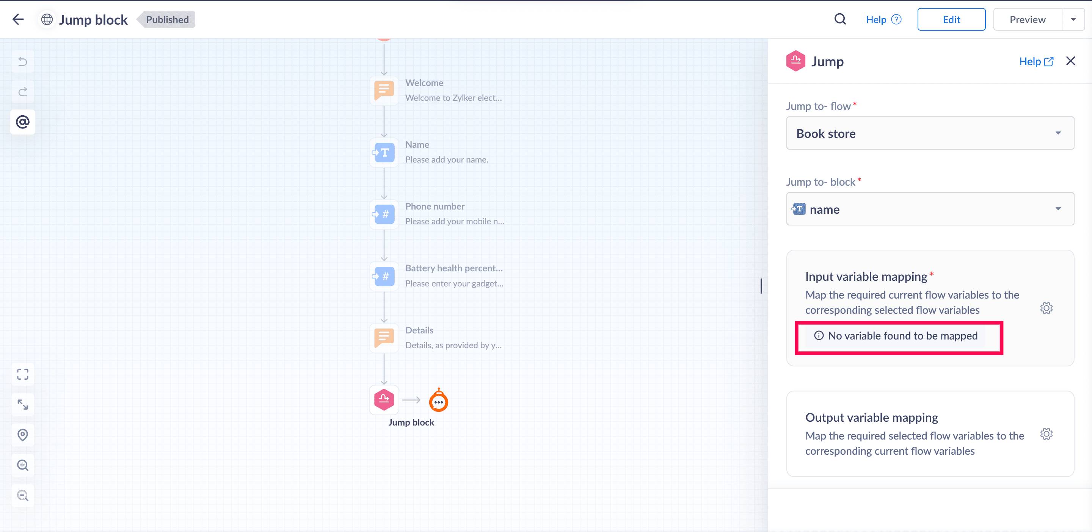Click the expand arrows fit icon
Viewport: 1092px width, 532px height.
(23, 405)
